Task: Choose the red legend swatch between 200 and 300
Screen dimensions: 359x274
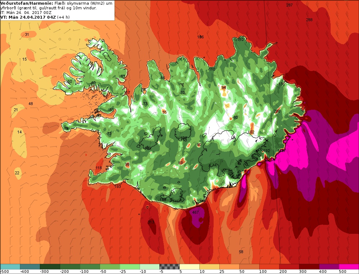Action: [289, 267]
